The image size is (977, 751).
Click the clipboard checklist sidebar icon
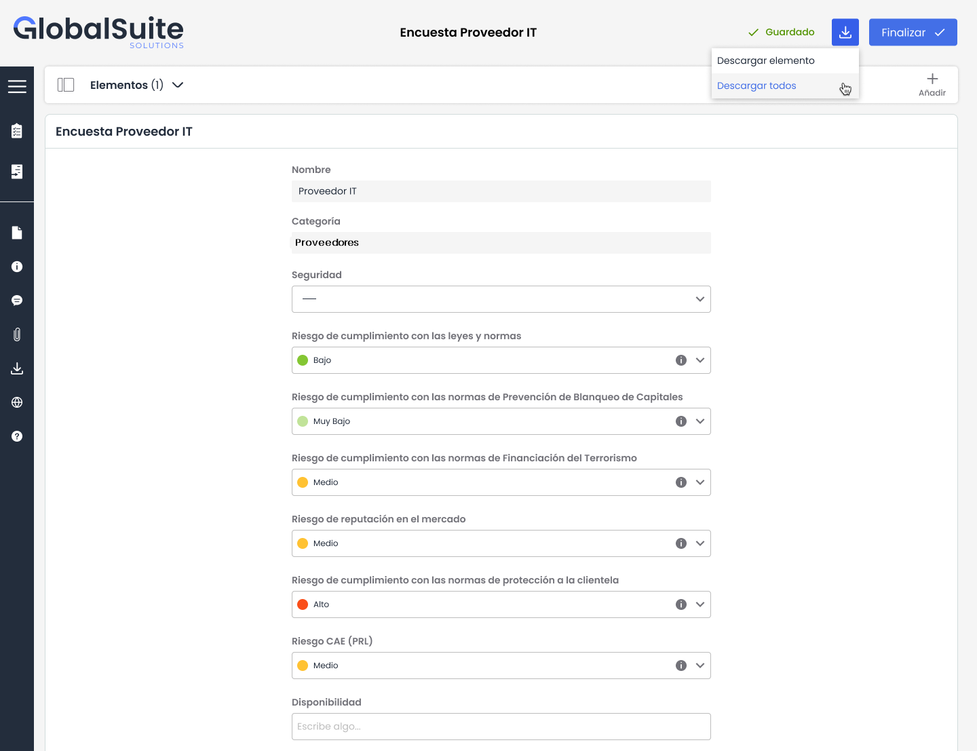(x=17, y=131)
